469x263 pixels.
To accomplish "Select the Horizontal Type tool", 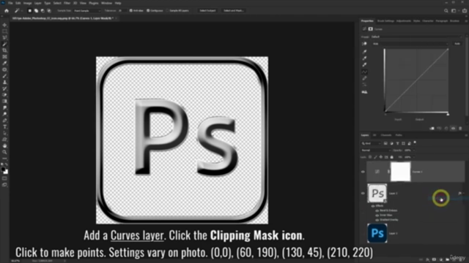I will click(4, 126).
